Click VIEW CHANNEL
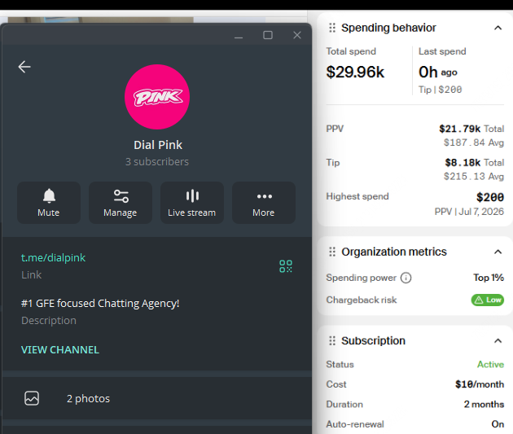Viewport: 513px width, 434px height. (x=60, y=349)
